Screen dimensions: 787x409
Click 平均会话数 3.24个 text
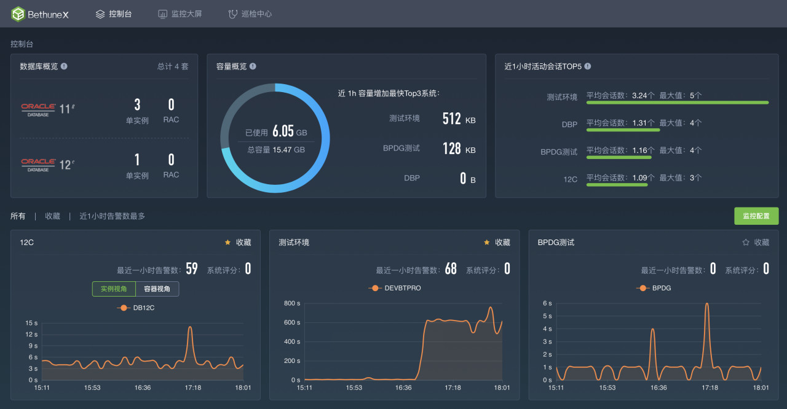click(x=620, y=96)
